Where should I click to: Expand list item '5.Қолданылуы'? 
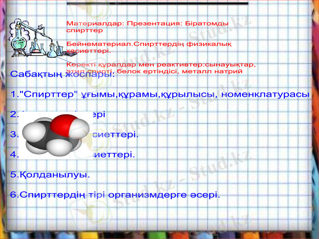[50, 174]
